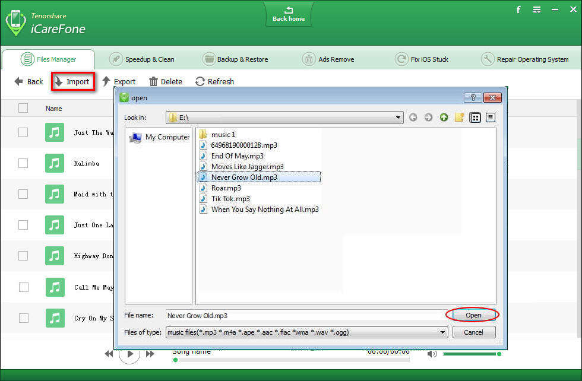Check the box for the Just The Wa song
The image size is (582, 381).
coord(23,132)
